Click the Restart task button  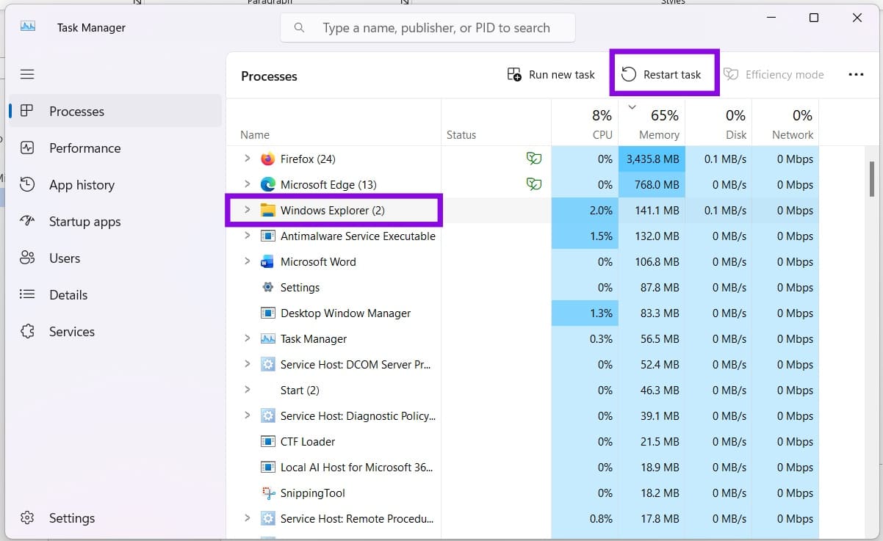tap(661, 74)
